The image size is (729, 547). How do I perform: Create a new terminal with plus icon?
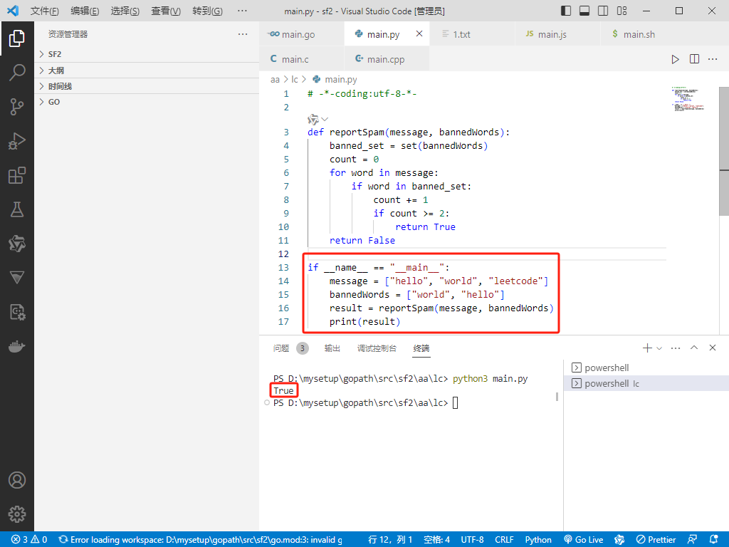(646, 348)
